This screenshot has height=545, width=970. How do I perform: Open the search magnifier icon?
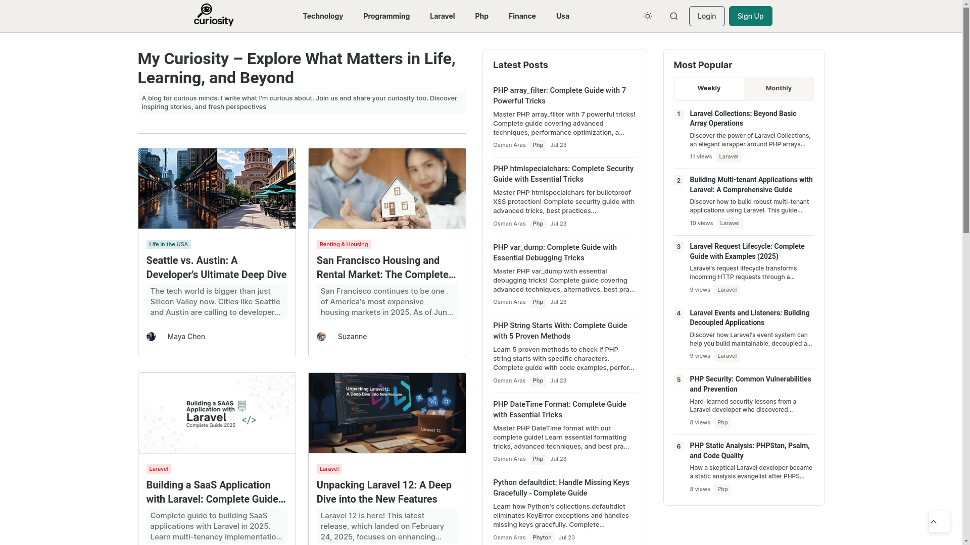click(x=673, y=16)
